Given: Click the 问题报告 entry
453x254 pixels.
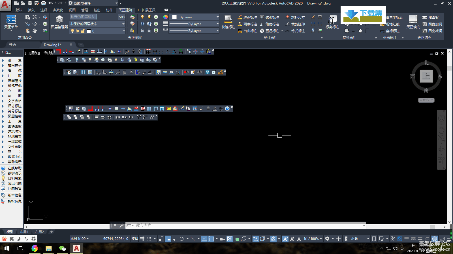Looking at the screenshot, I should tap(11, 188).
